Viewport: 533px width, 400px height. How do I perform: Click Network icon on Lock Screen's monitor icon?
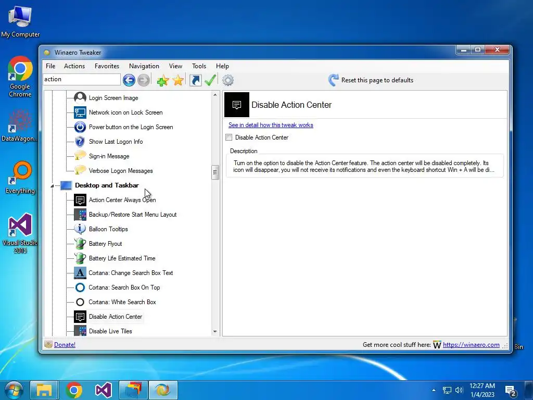tap(80, 113)
